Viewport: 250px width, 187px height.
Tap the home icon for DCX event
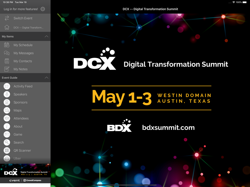7,27
